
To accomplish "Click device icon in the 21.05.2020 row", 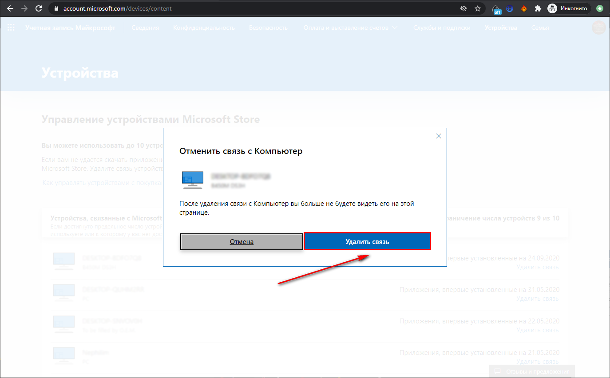I will pos(64,356).
